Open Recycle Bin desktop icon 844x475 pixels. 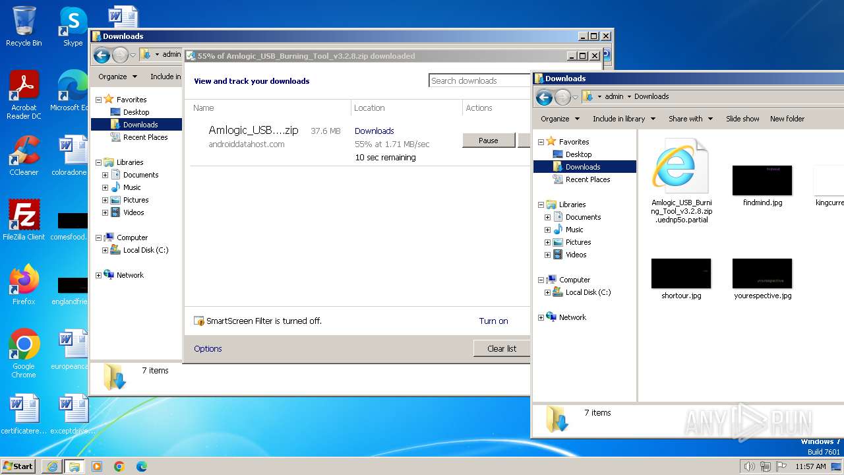pos(24,26)
